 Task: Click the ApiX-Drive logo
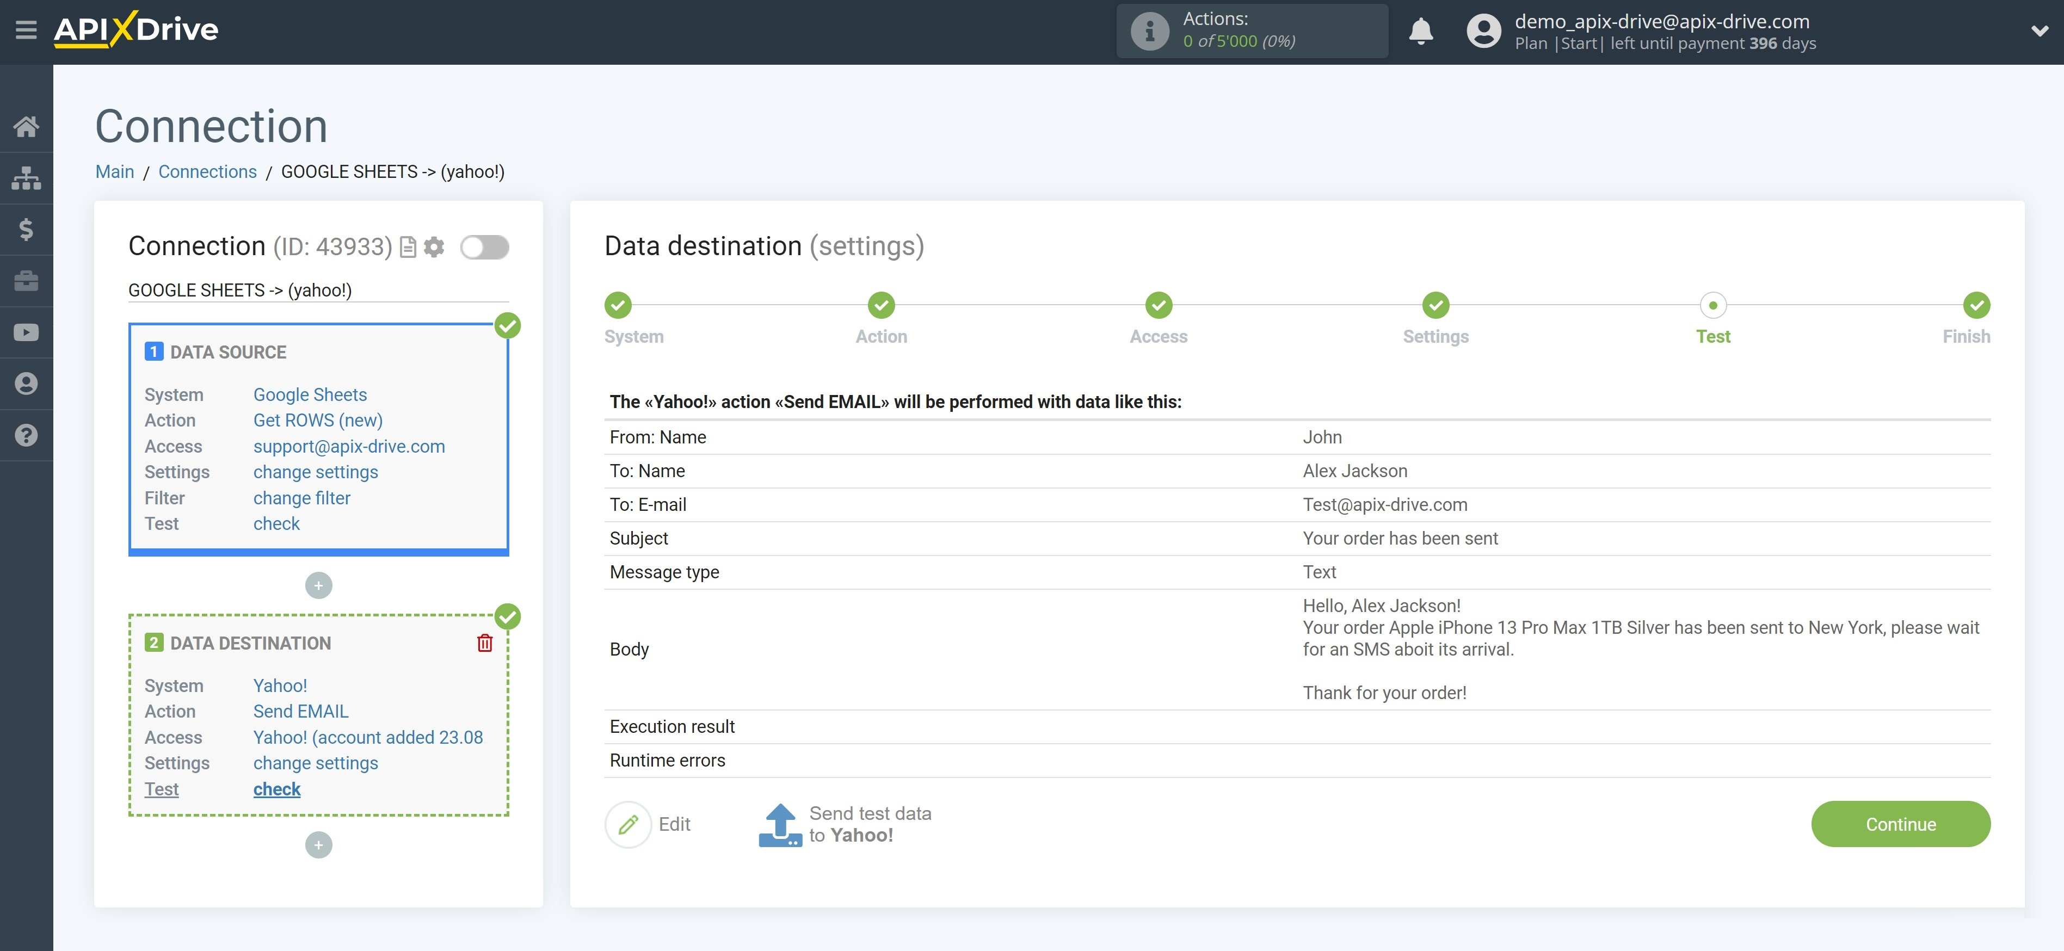tap(135, 29)
